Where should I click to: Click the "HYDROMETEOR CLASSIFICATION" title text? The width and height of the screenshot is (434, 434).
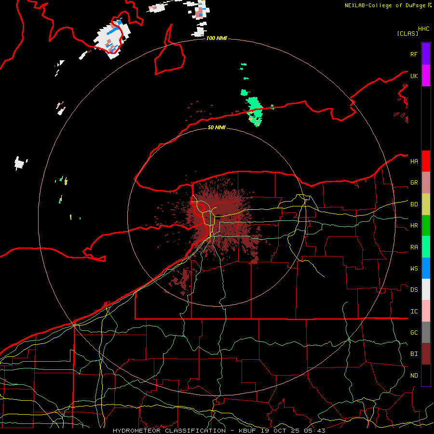click(x=169, y=431)
